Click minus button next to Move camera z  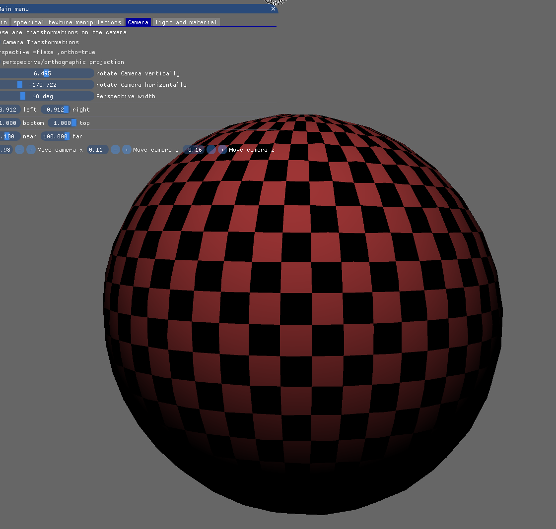pos(211,150)
